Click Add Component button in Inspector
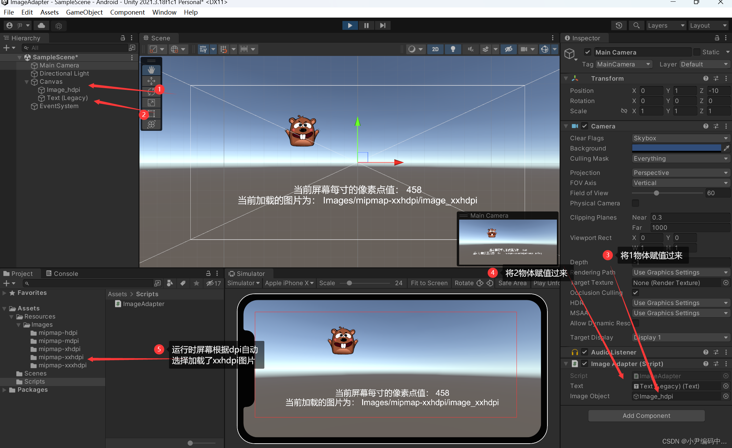 click(x=647, y=415)
